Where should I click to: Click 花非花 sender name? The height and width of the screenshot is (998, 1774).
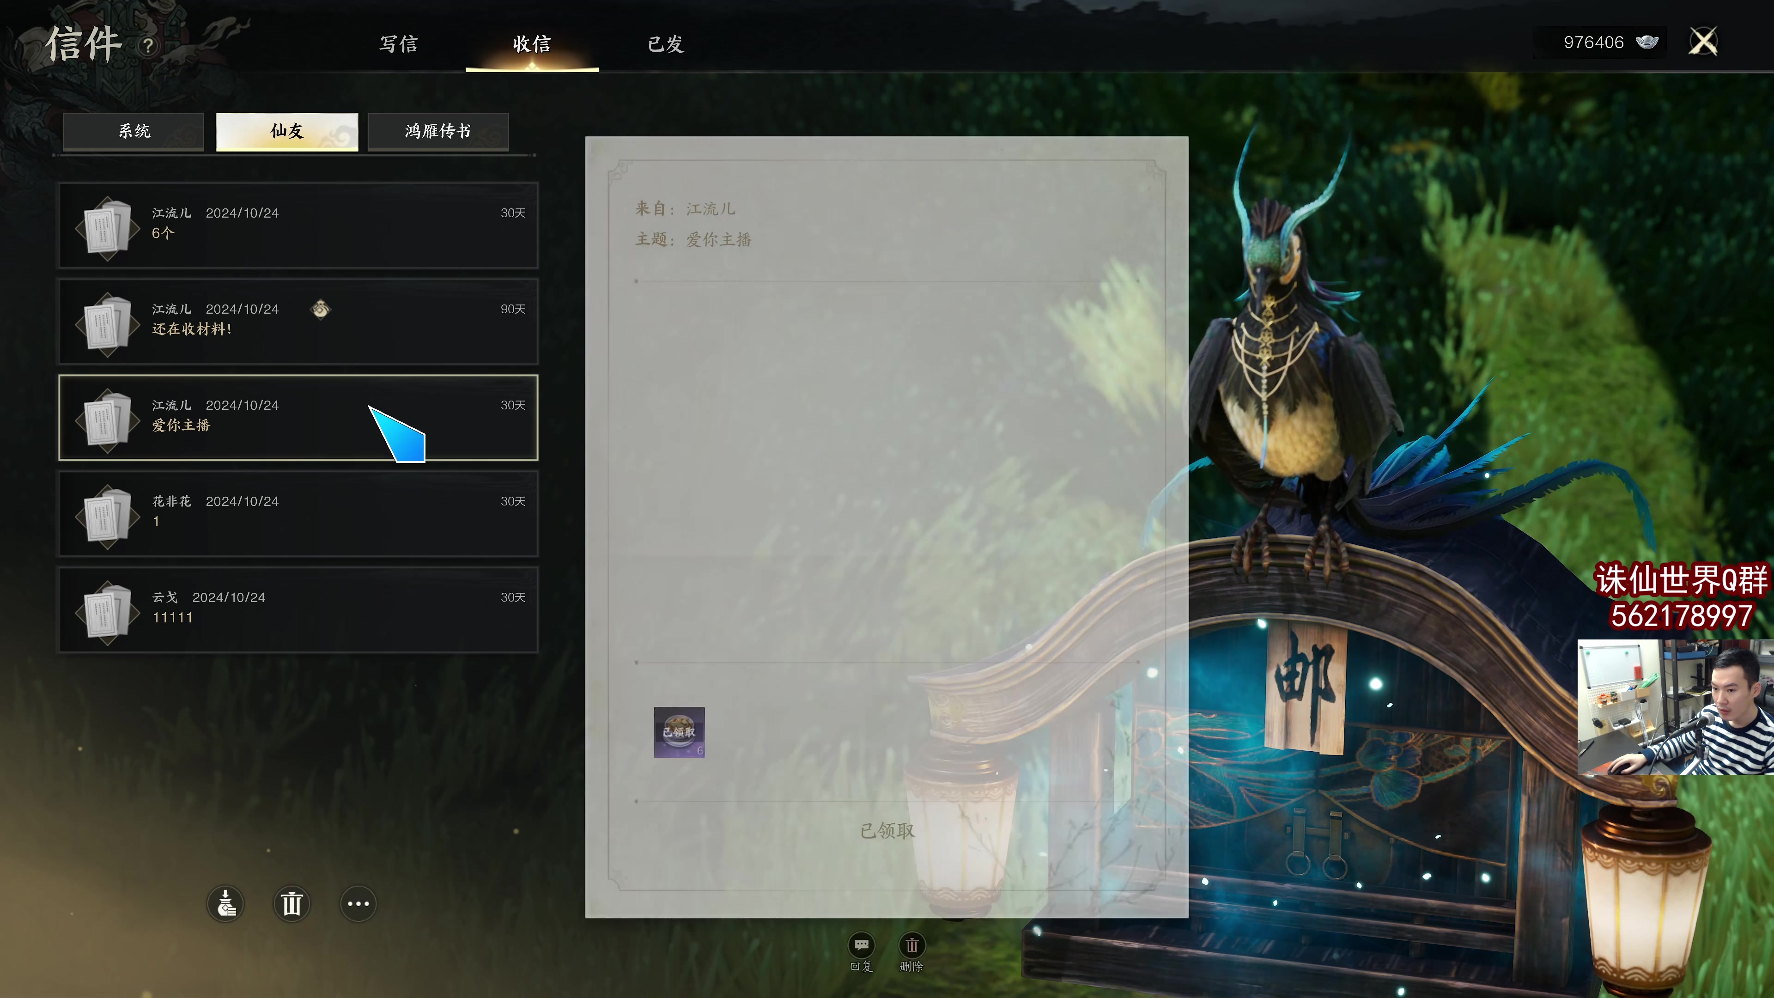(x=171, y=501)
